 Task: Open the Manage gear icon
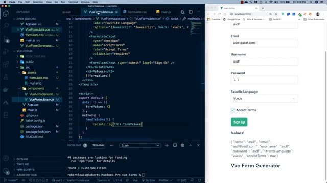(x=6, y=171)
